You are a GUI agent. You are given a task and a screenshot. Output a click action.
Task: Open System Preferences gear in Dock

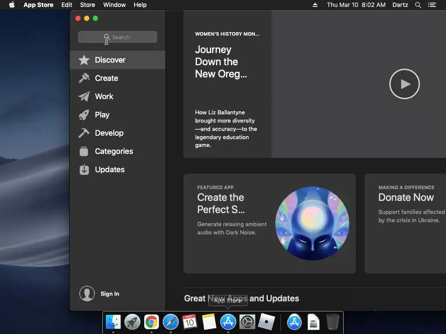[x=247, y=322]
